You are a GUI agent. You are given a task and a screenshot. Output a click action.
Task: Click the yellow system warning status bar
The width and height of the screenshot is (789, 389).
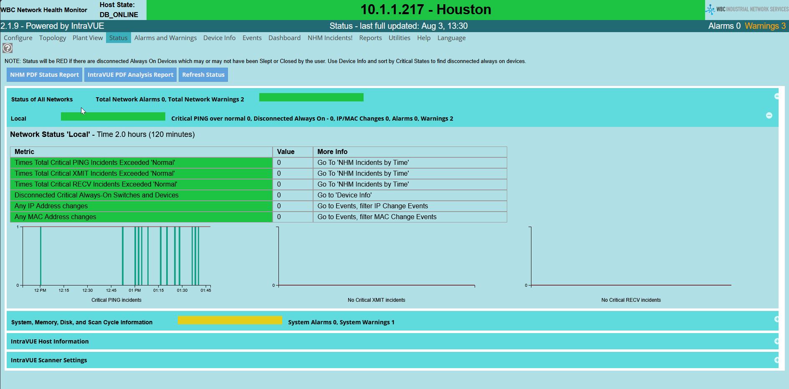pyautogui.click(x=230, y=320)
